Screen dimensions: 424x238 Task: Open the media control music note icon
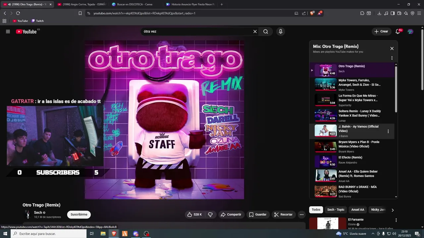pyautogui.click(x=386, y=13)
